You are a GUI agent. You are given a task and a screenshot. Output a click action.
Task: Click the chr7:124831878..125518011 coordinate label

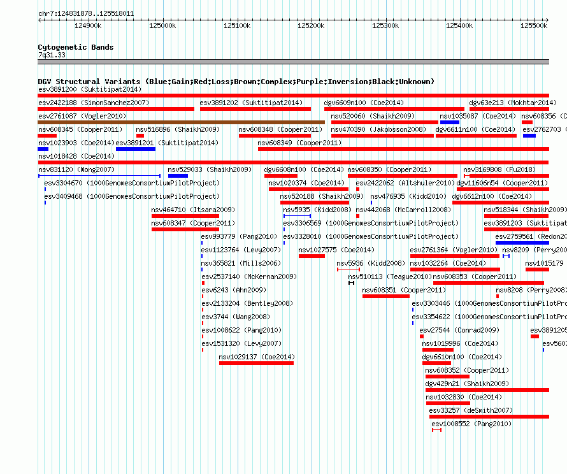pyautogui.click(x=86, y=14)
